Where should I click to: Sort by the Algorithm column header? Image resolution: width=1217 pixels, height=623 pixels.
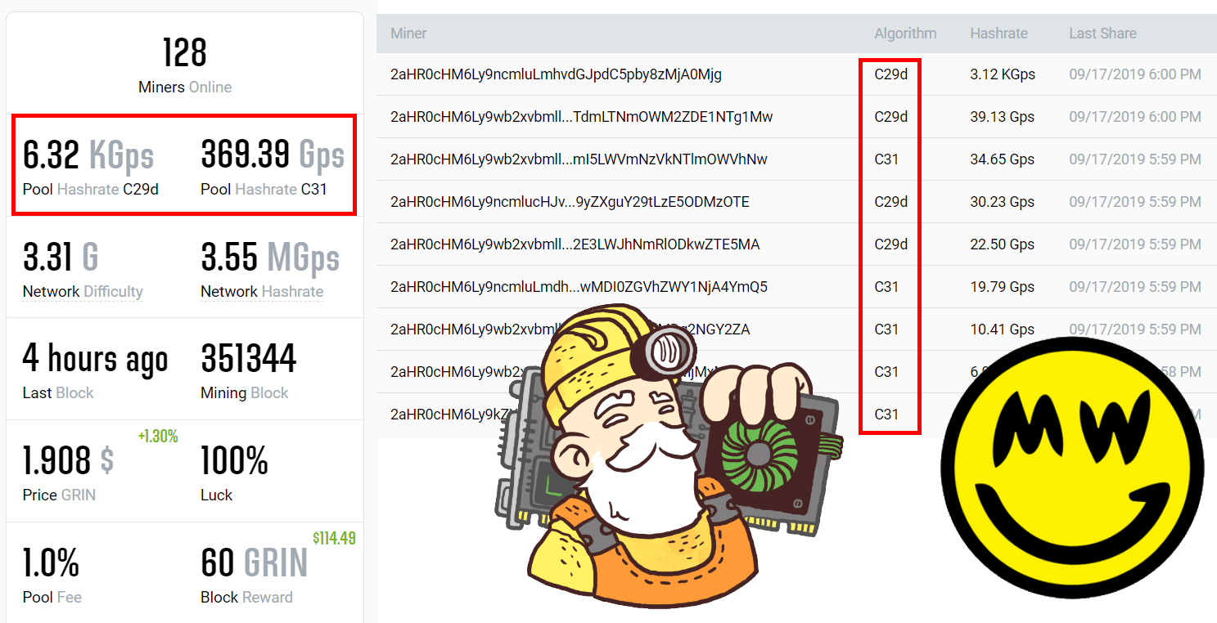coord(905,34)
